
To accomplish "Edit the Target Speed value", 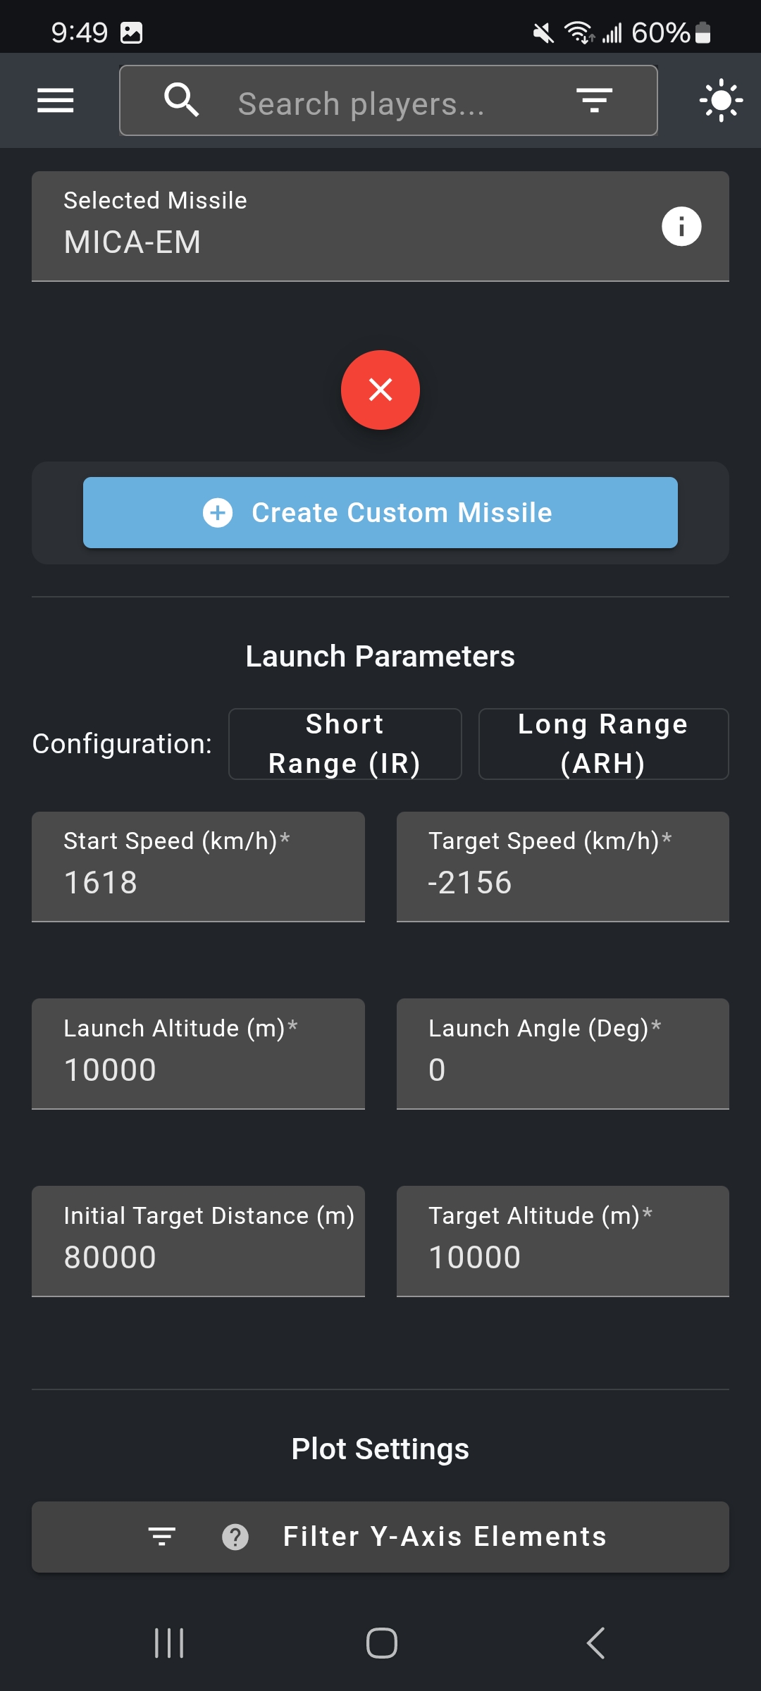I will [x=563, y=867].
